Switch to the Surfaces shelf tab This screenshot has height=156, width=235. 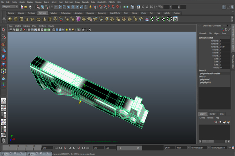coord(31,13)
